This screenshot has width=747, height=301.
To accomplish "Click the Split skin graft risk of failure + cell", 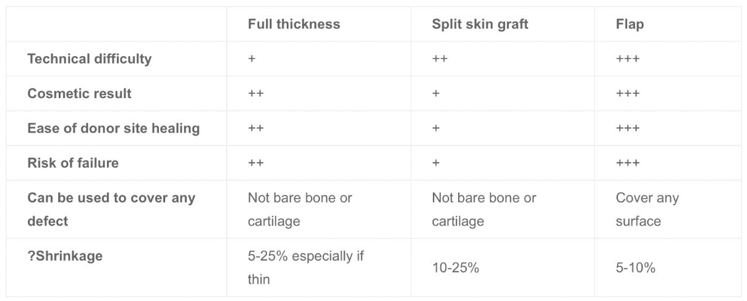I will (x=436, y=163).
